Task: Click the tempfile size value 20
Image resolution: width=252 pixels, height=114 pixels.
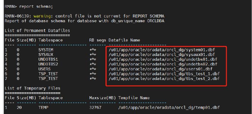Action: pyautogui.click(x=19, y=107)
